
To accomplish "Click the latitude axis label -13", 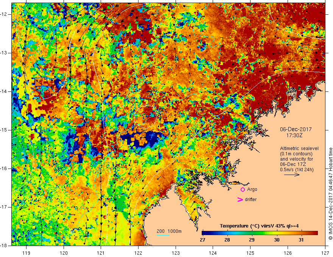I will point(4,53).
